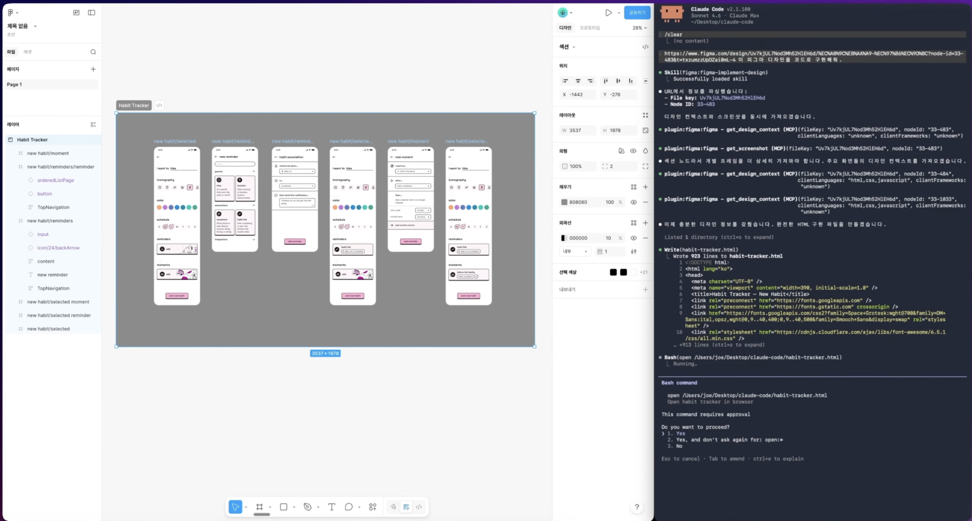
Task: Select the Pen tool
Action: [307, 507]
